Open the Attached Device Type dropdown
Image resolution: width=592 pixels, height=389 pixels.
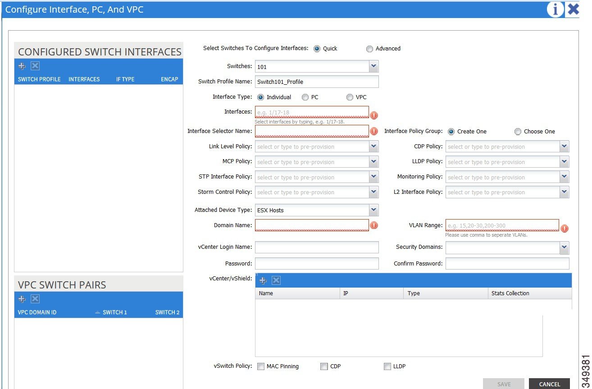pyautogui.click(x=373, y=210)
